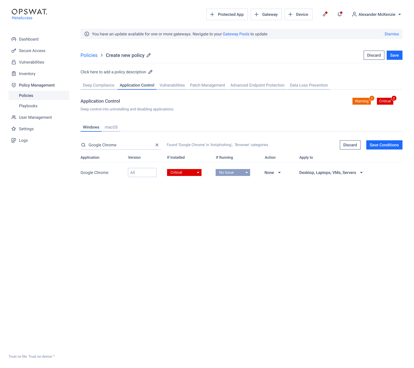Select the Windows platform tab
The width and height of the screenshot is (414, 368).
tap(91, 127)
